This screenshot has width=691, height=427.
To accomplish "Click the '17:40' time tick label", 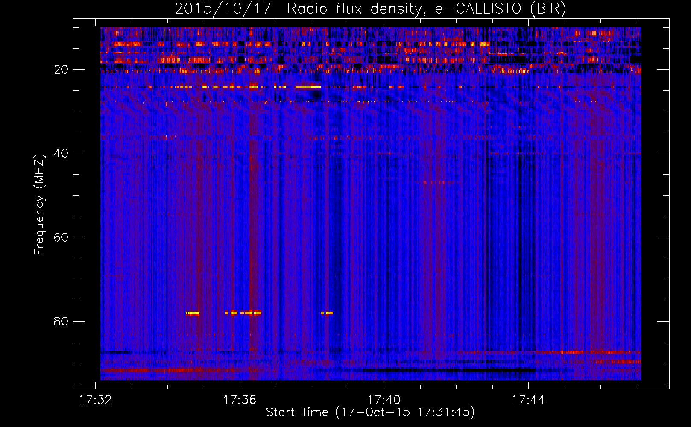I will tap(384, 400).
